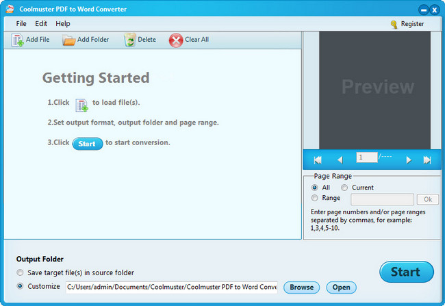
Task: Open the Edit menu
Action: coord(41,24)
